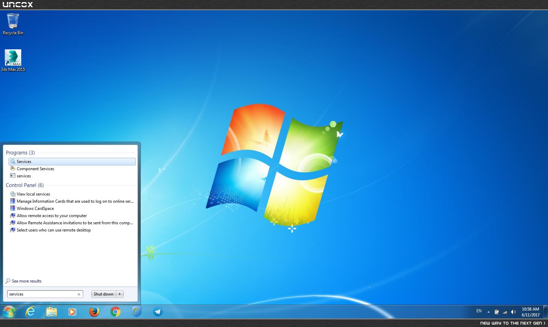Image resolution: width=548 pixels, height=327 pixels.
Task: Open Component Services search result
Action: click(72, 169)
